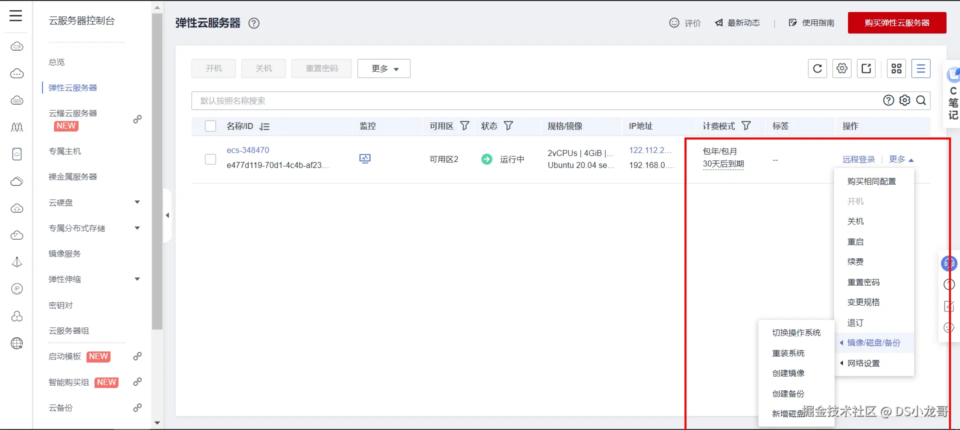The image size is (960, 430).
Task: Refresh the server list
Action: point(817,68)
